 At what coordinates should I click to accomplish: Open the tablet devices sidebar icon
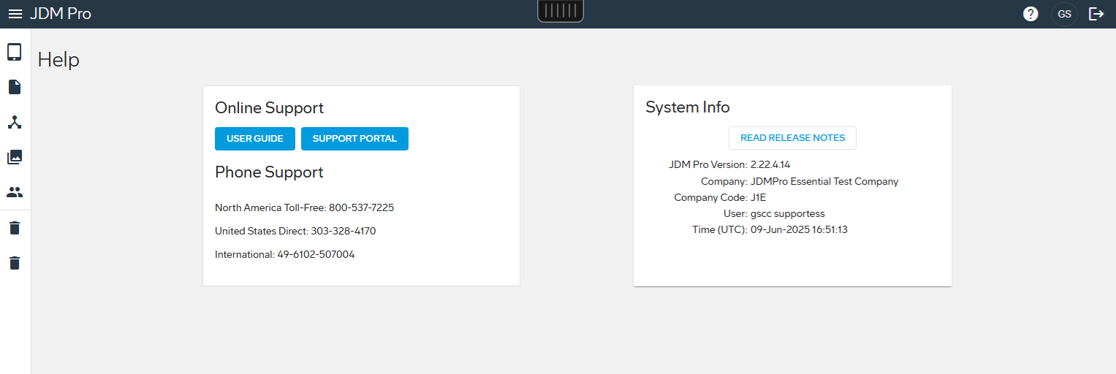pyautogui.click(x=15, y=52)
